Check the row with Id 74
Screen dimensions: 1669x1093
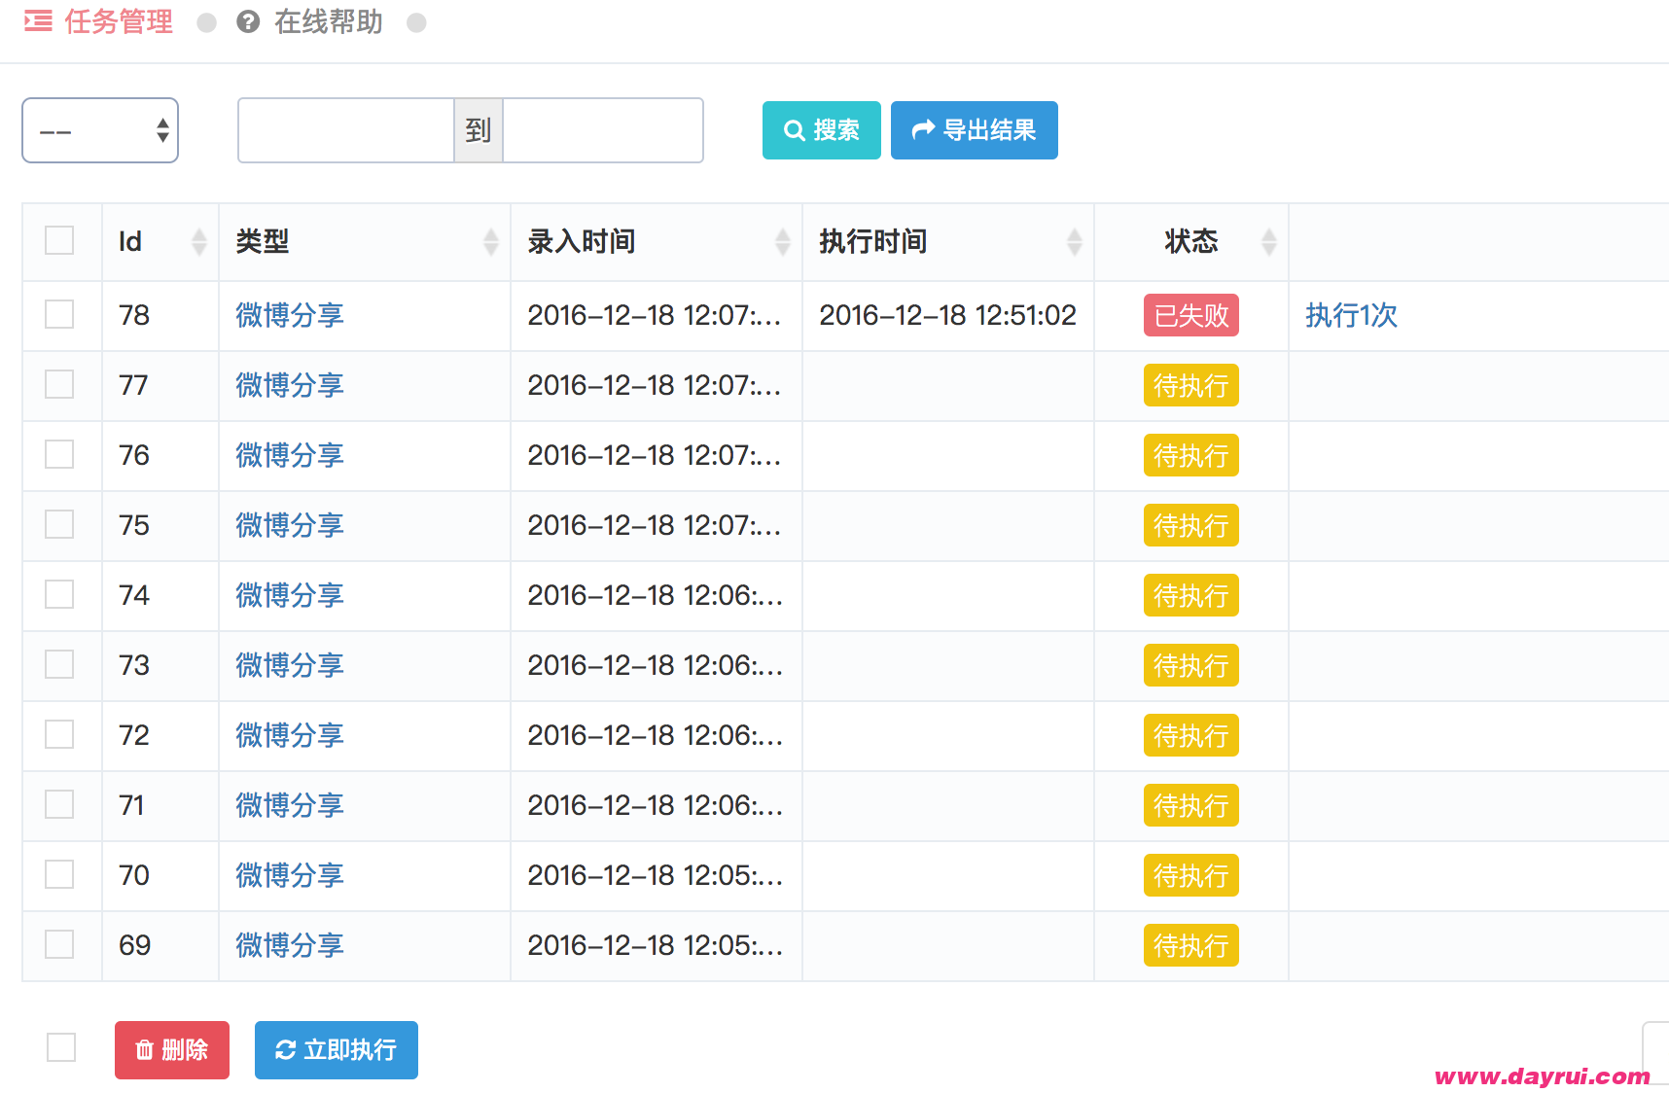point(59,594)
